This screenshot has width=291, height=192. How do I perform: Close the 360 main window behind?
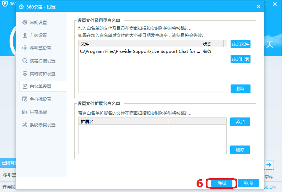(x=275, y=4)
